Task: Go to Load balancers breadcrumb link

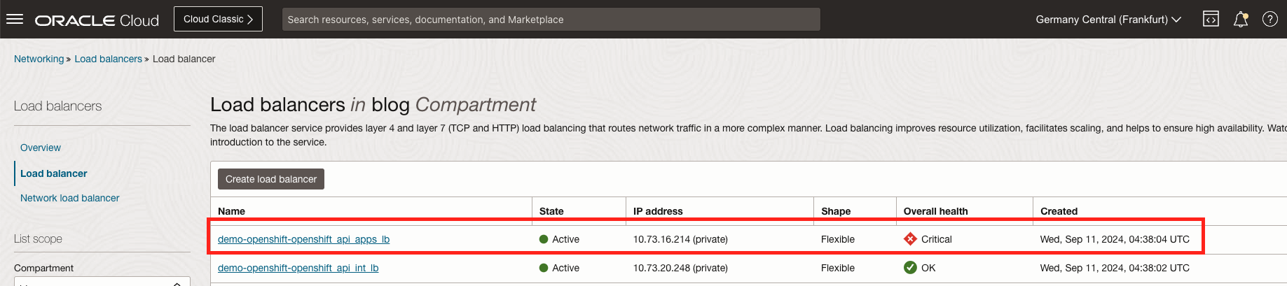Action: pyautogui.click(x=108, y=59)
